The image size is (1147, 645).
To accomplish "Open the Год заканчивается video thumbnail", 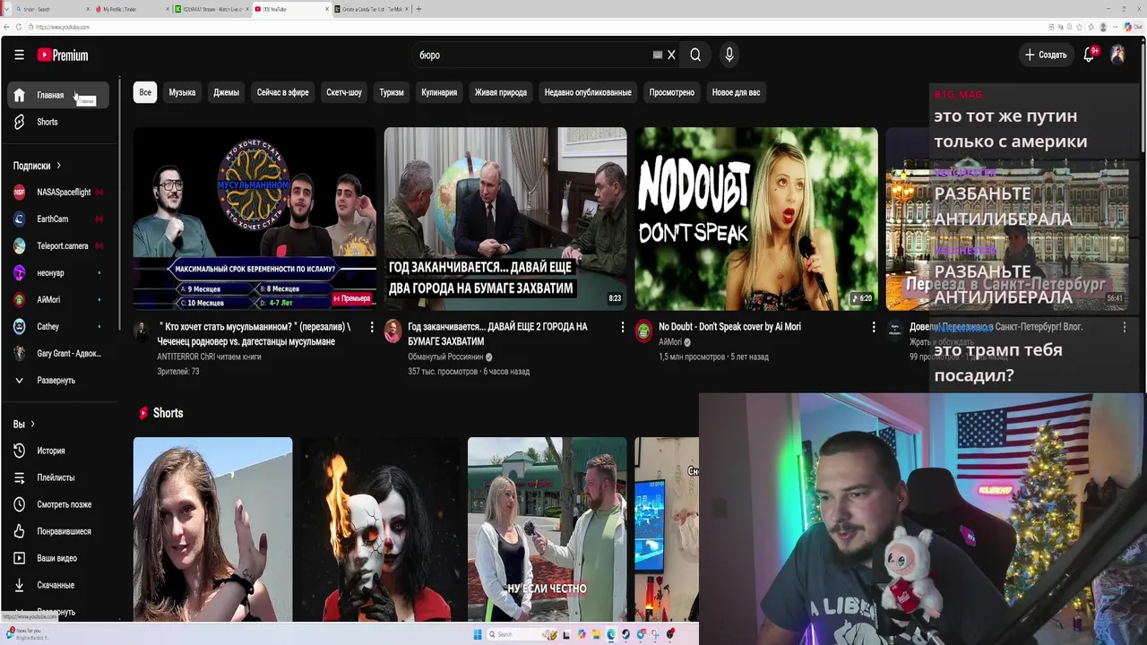I will [x=505, y=219].
